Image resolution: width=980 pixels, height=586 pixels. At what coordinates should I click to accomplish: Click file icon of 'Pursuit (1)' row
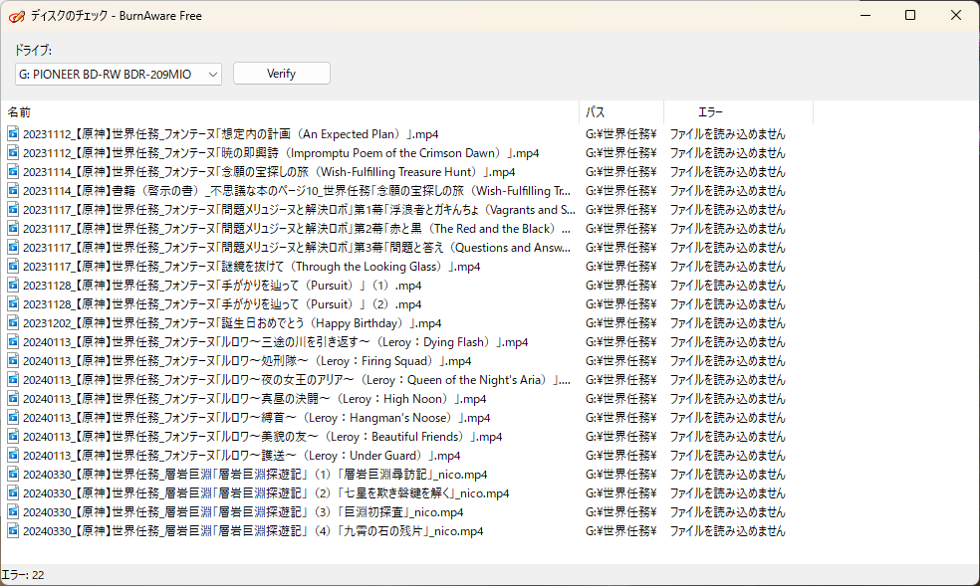coord(13,285)
